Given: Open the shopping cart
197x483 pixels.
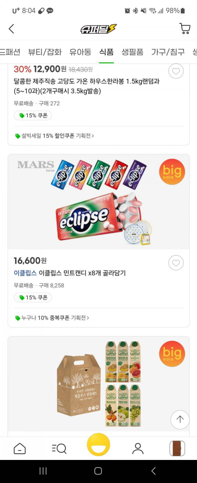Looking at the screenshot, I should [x=185, y=29].
